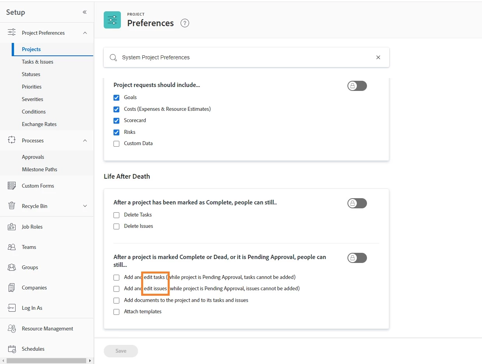482x364 pixels.
Task: Expand the Recycle Bin section chevron
Action: (x=85, y=206)
